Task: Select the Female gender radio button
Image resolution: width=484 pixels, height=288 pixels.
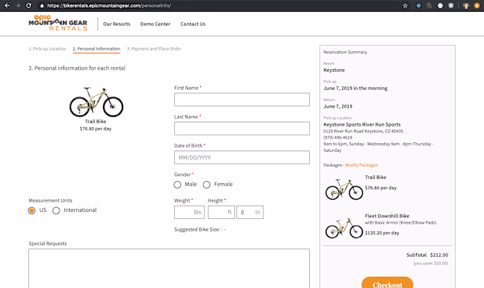Action: [207, 184]
